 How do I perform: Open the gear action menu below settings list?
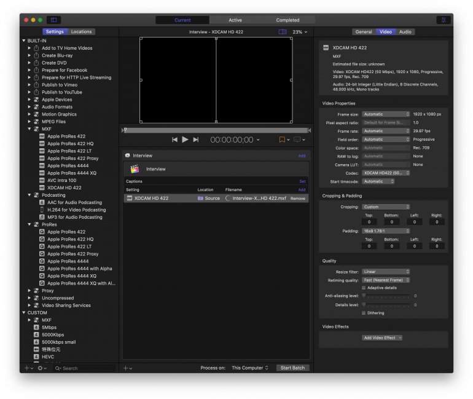(41, 368)
